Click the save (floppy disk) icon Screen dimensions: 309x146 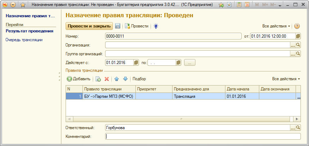[118, 26]
